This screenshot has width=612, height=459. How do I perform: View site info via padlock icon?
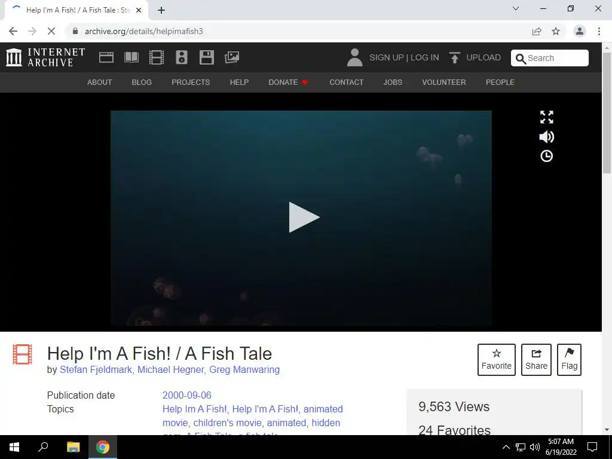(x=75, y=31)
